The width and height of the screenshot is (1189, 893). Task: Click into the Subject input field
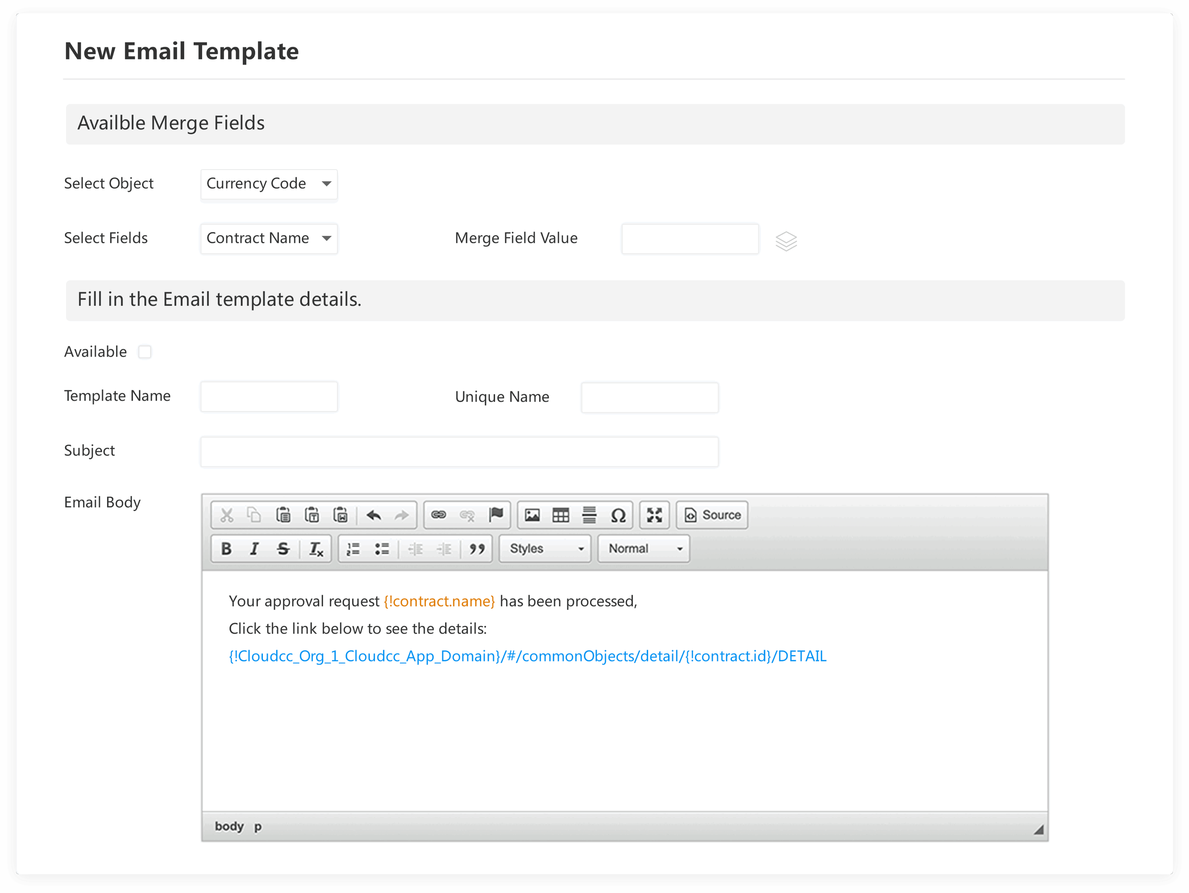(459, 452)
